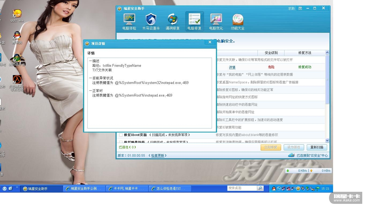Click the 版本: 01.00.00.55 version text
This screenshot has width=366, height=206.
point(131,156)
